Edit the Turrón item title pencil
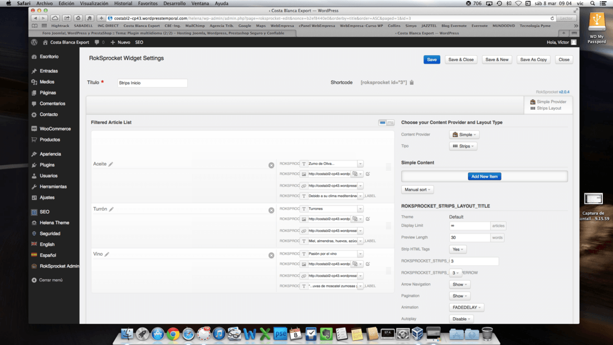 point(111,209)
